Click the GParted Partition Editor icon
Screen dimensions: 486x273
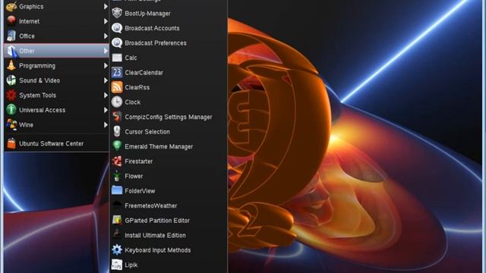[x=117, y=220]
